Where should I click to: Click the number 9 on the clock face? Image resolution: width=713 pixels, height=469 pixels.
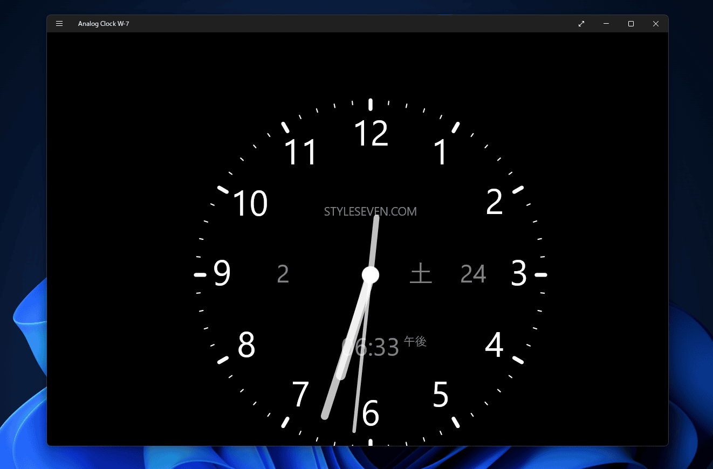point(222,274)
